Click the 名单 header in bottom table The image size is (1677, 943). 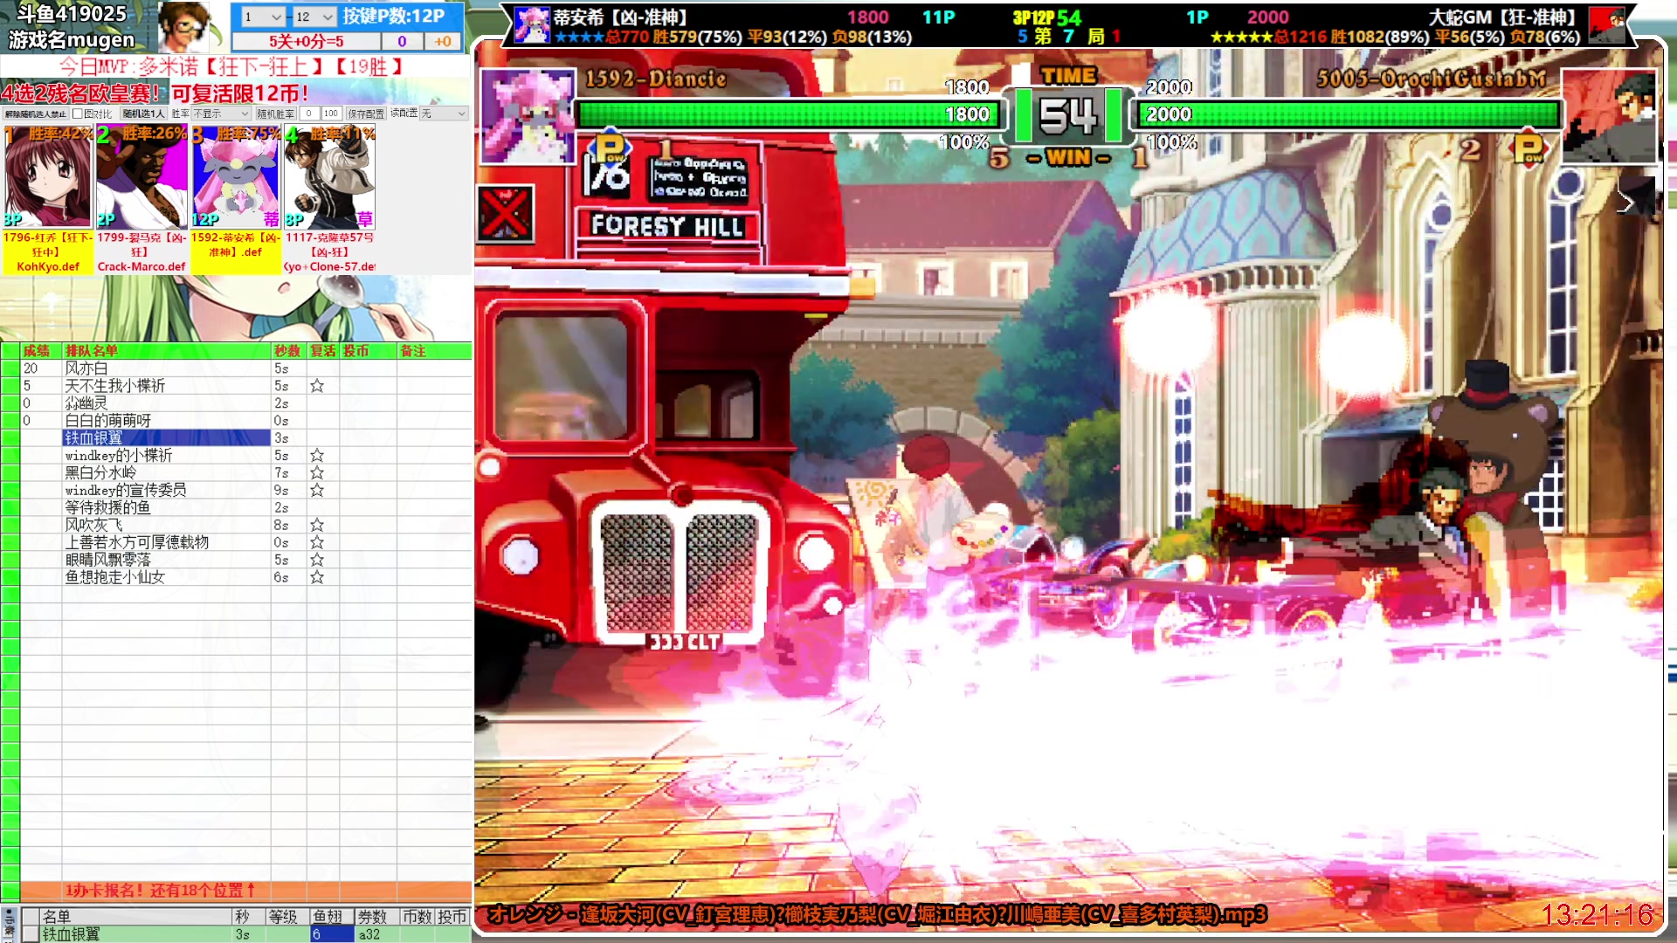point(135,917)
